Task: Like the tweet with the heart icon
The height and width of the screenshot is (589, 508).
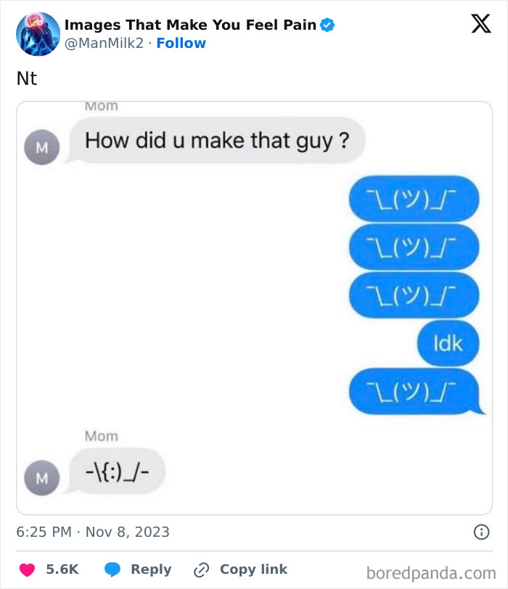Action: (x=26, y=569)
